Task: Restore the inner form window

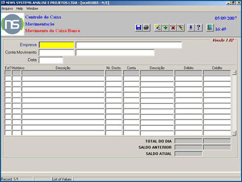Action: click(233, 2)
